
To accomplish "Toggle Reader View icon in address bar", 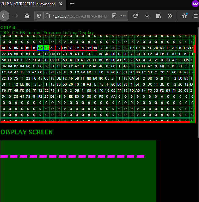I will pos(114,16).
